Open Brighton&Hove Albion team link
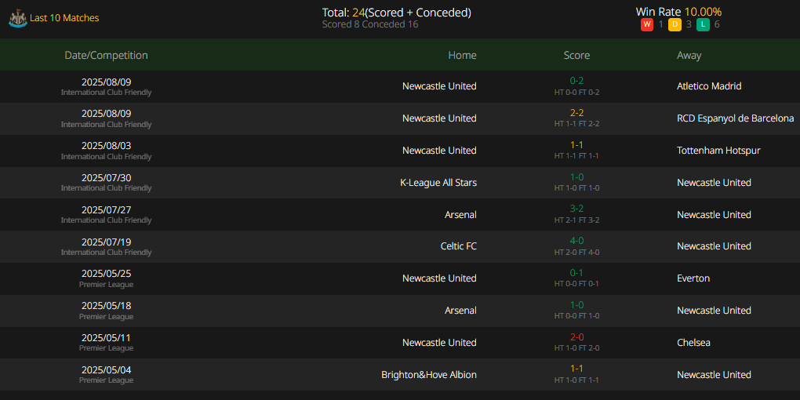This screenshot has width=800, height=400. 429,375
